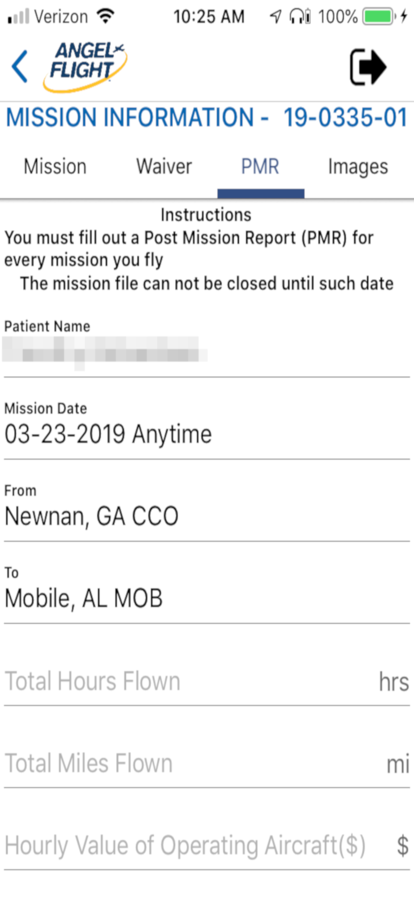The image size is (414, 897).
Task: Open the Images tab
Action: pos(358,167)
